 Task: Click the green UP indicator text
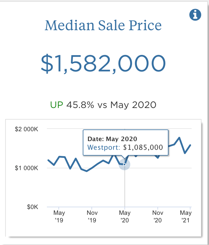[57, 105]
